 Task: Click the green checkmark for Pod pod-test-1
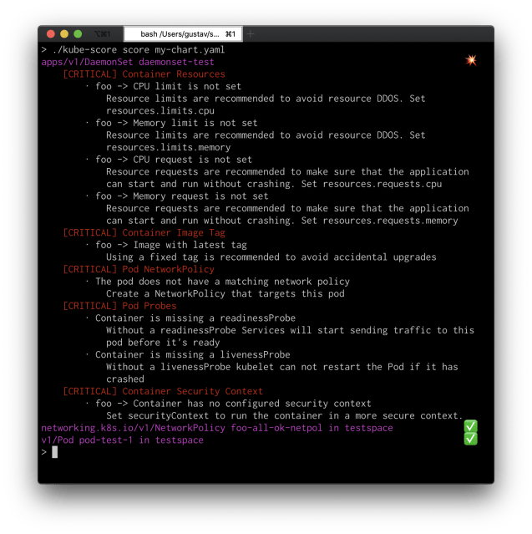[x=471, y=440]
